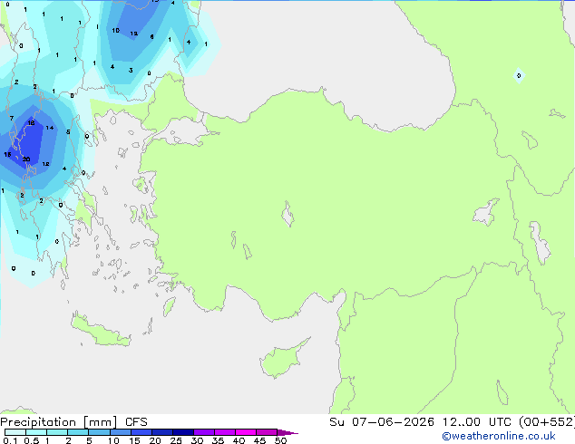Click the map value 18 near the blue core
This screenshot has height=444, width=575.
(31, 122)
